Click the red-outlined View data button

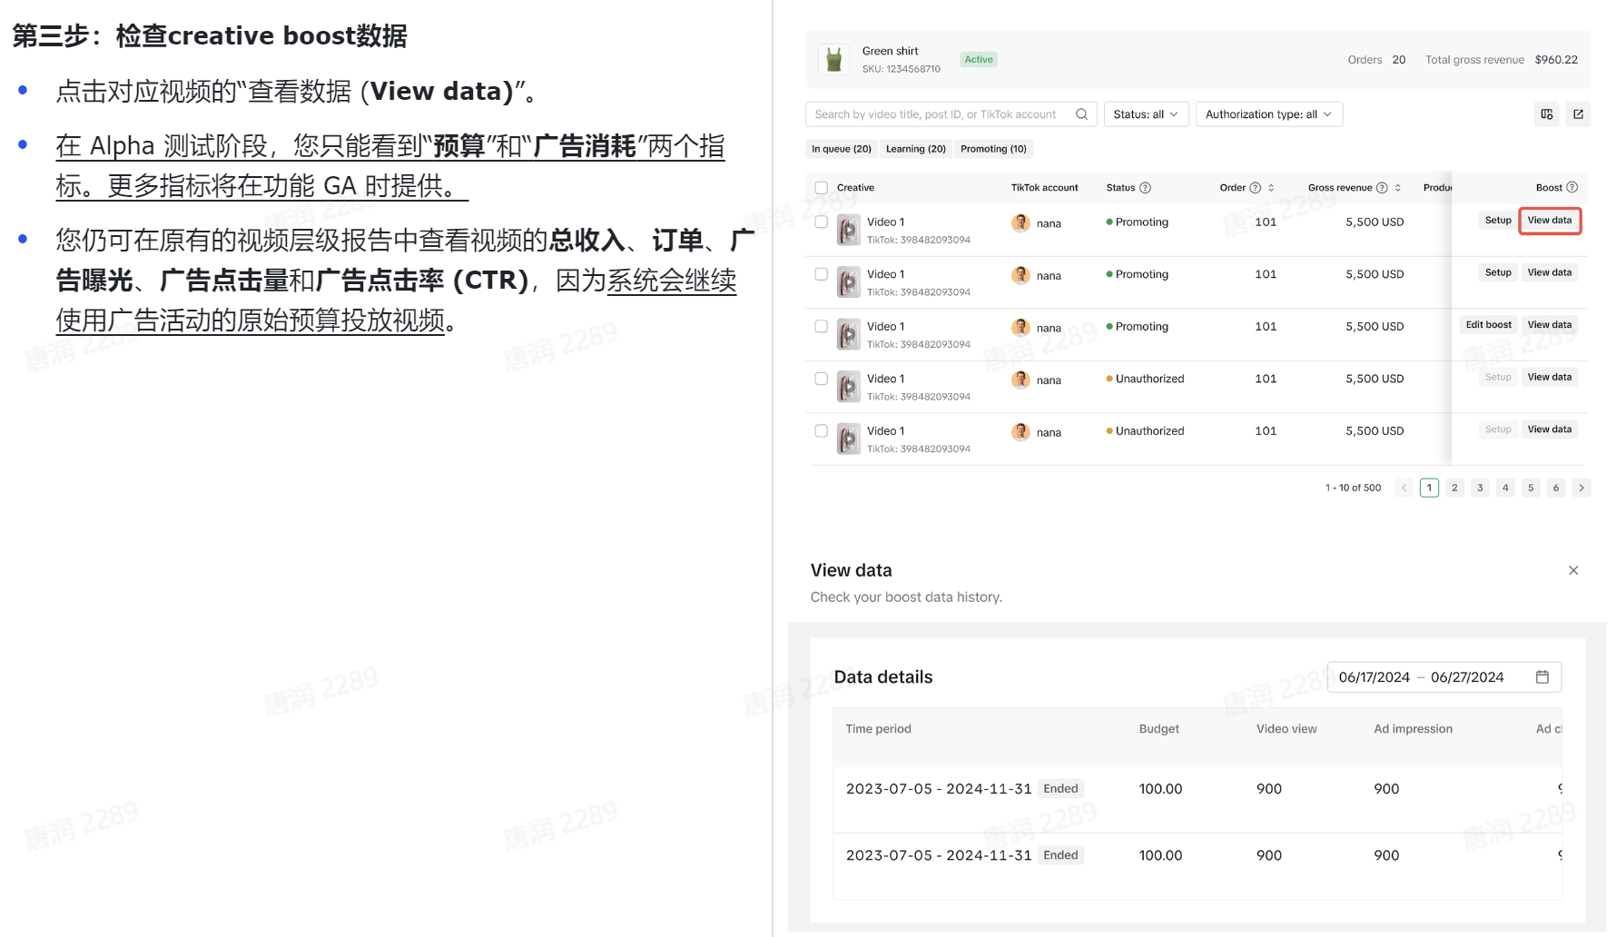1549,221
